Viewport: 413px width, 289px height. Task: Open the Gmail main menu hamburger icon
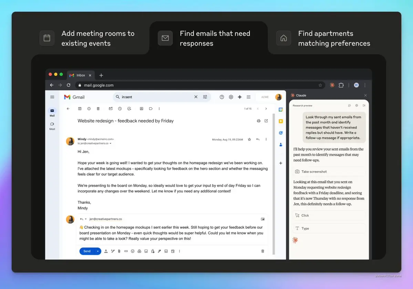52,97
